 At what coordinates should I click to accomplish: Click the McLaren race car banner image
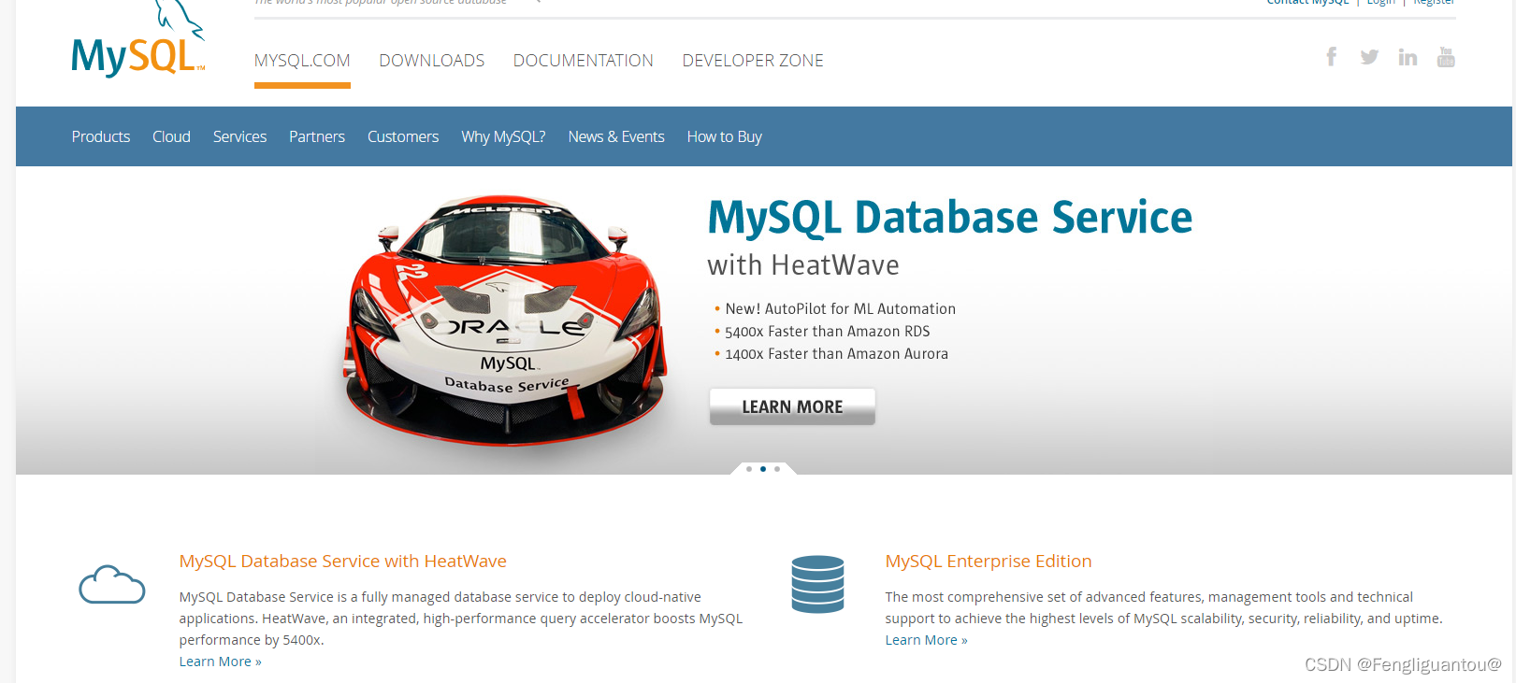coord(505,320)
